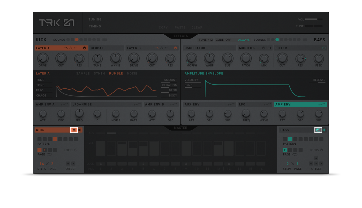Toggle BASS Locks power switch
The image size is (362, 208).
(x=321, y=150)
